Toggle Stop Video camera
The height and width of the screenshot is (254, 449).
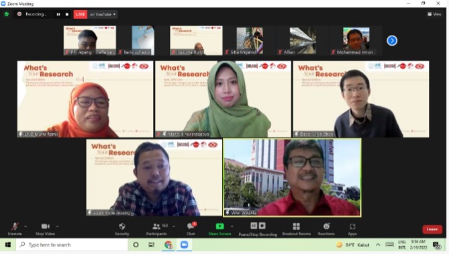[x=45, y=229]
